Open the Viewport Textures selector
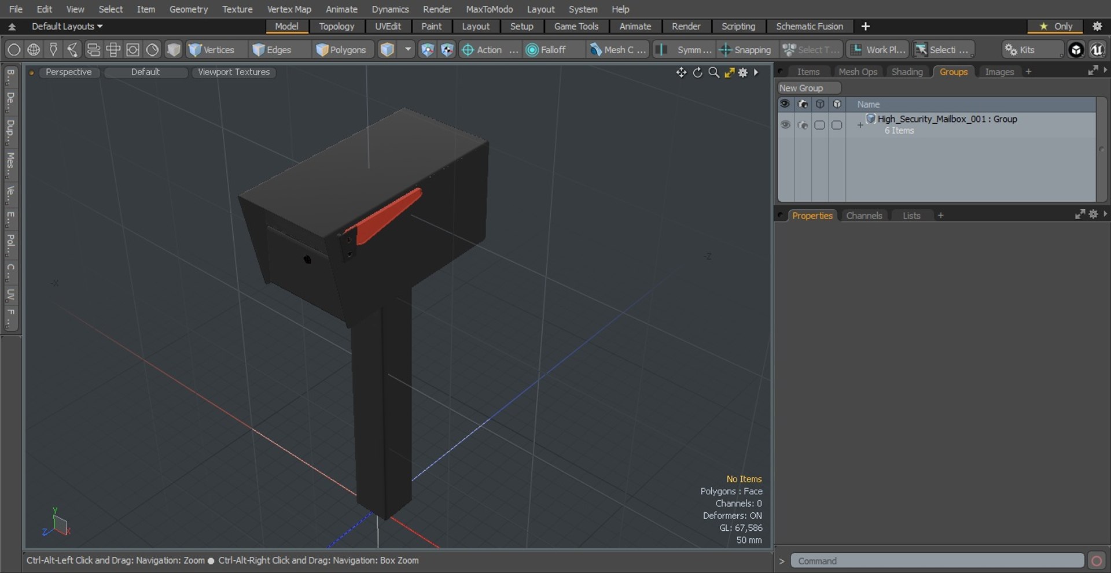 tap(234, 72)
